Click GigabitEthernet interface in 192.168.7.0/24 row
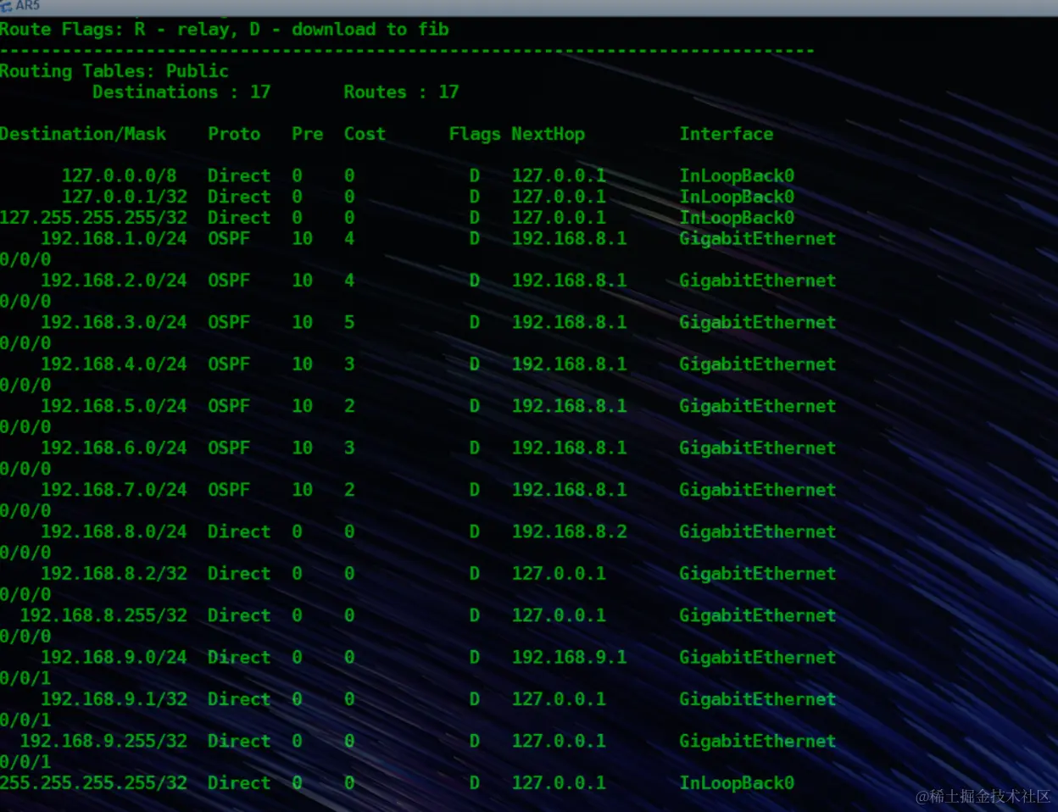The height and width of the screenshot is (812, 1058). tap(758, 490)
